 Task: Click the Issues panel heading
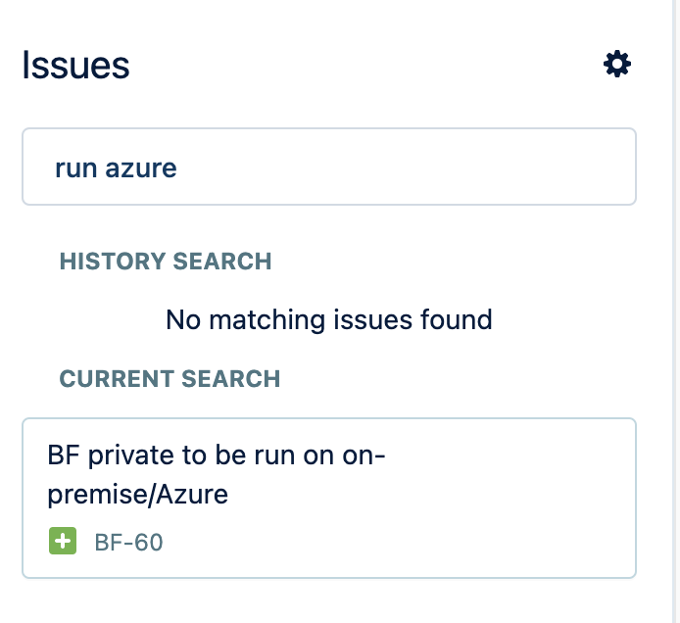pos(75,65)
